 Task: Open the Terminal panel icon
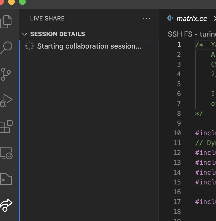tap(8, 179)
